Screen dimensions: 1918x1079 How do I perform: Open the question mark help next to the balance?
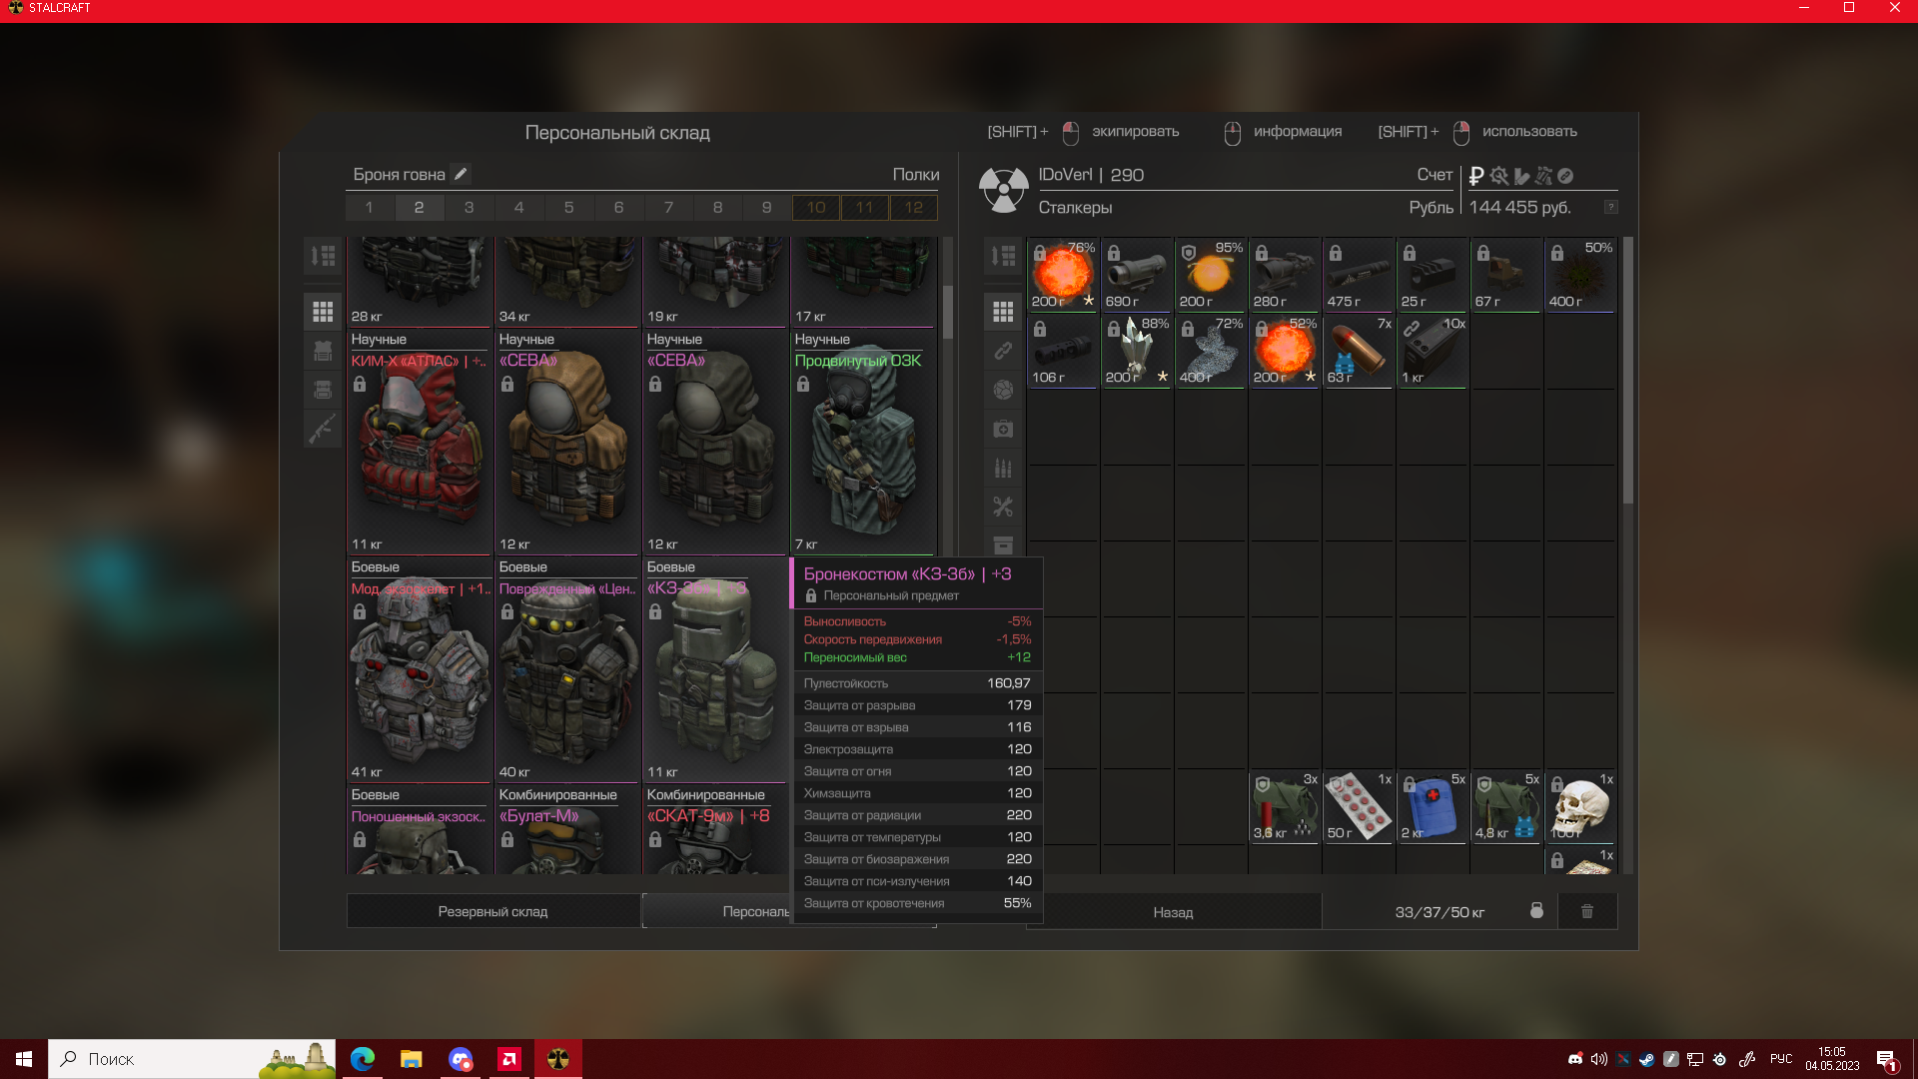pyautogui.click(x=1610, y=207)
